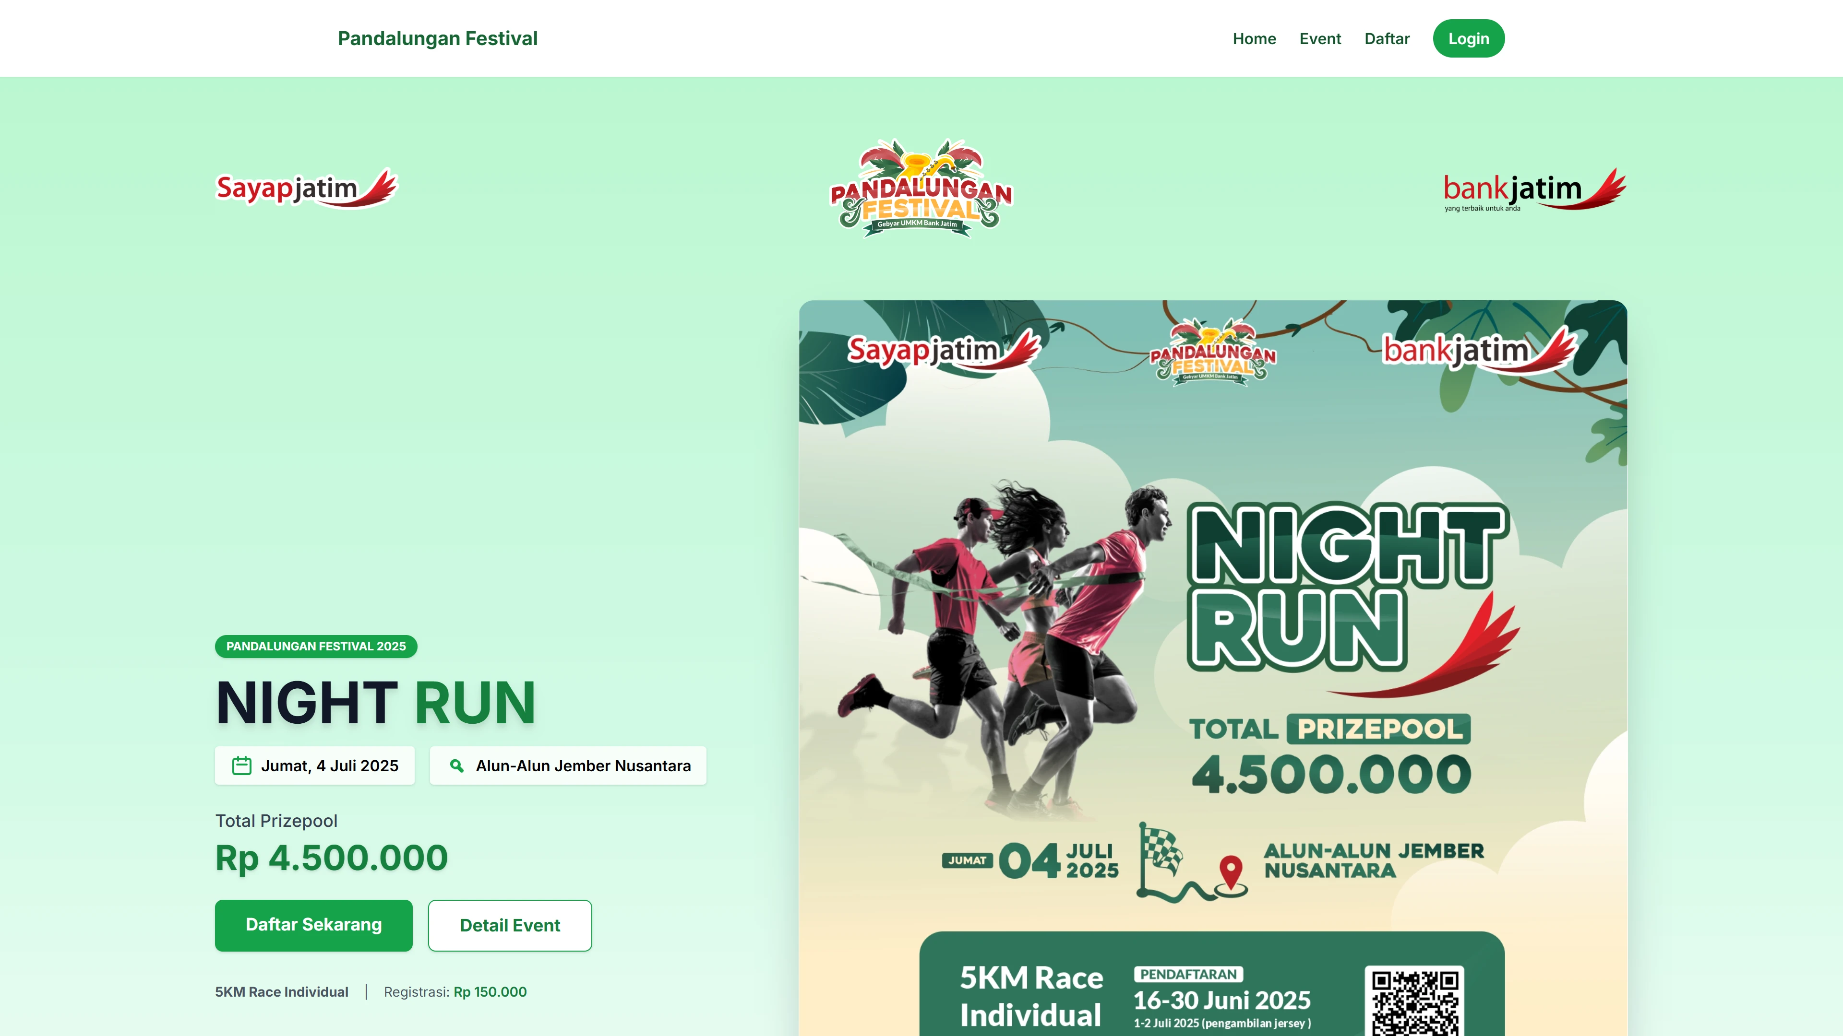Click the Rp 150.000 registration price
Image resolution: width=1843 pixels, height=1036 pixels.
(x=490, y=992)
